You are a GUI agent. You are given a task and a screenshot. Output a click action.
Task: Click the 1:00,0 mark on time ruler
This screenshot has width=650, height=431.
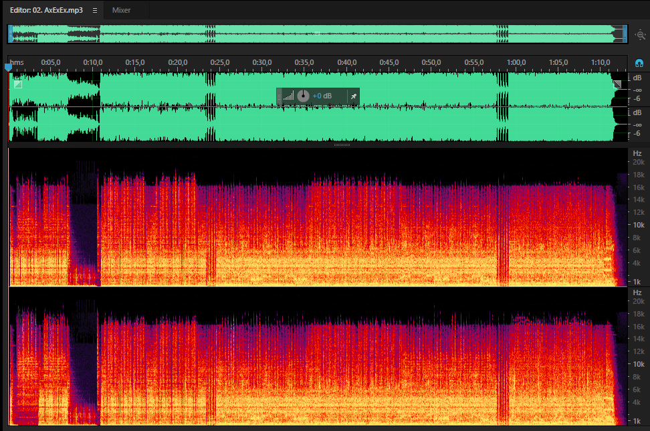click(x=516, y=62)
